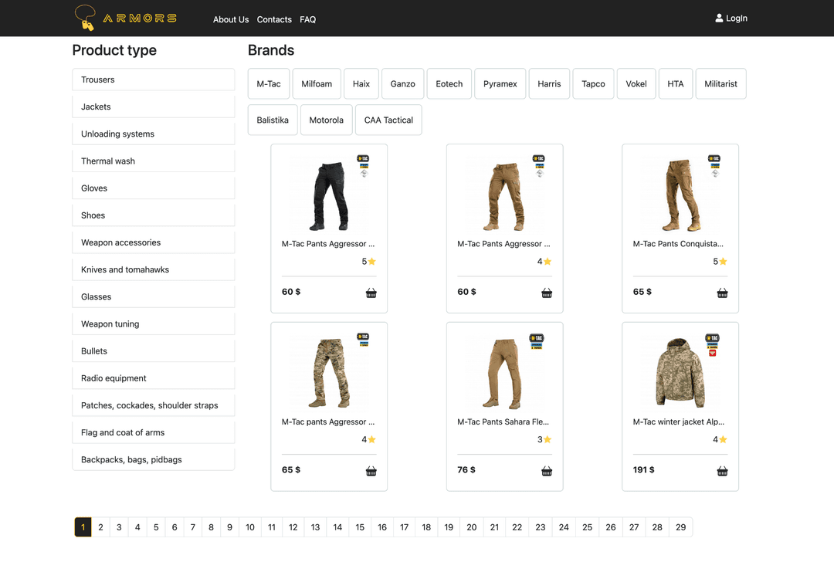834x562 pixels.
Task: Open M-Tac Pants Sahara Fle... title
Action: pos(503,421)
